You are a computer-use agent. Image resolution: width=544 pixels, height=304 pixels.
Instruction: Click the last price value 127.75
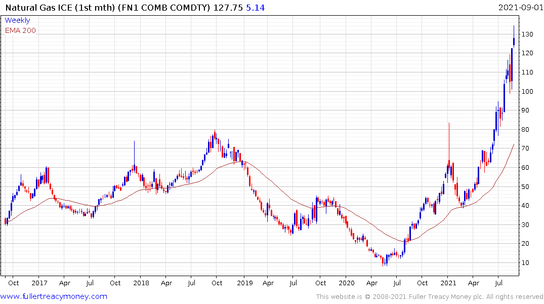point(228,7)
